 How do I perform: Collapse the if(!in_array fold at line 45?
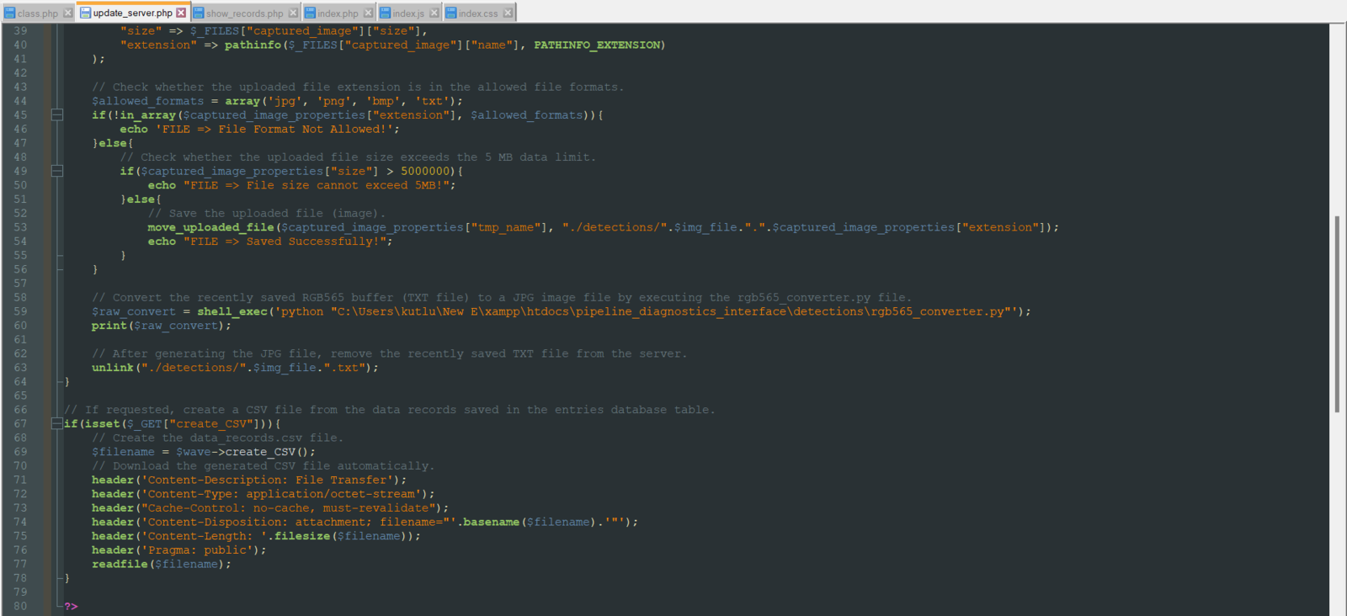click(57, 114)
